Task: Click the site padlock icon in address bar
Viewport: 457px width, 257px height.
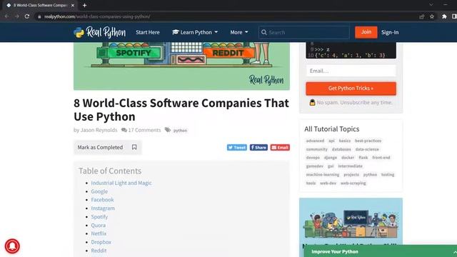Action: point(39,16)
